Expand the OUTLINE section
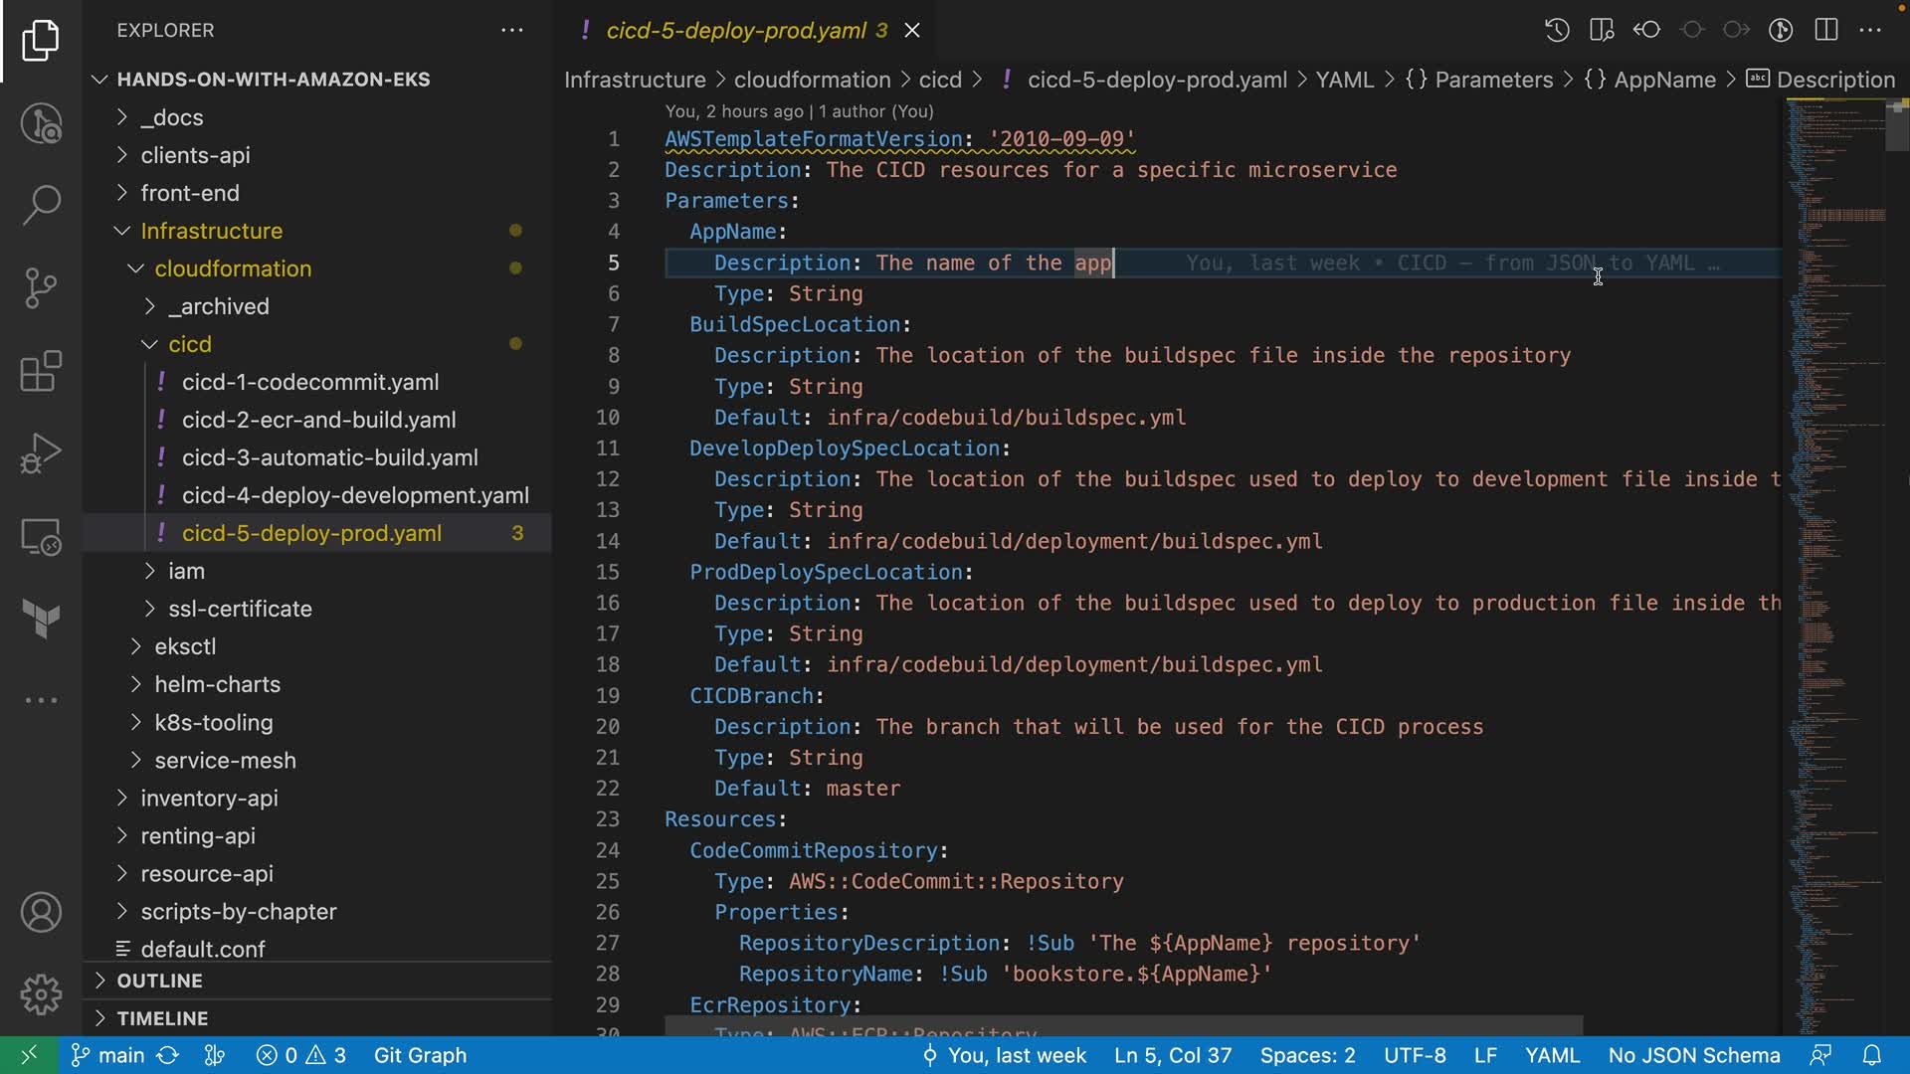 pos(159,981)
